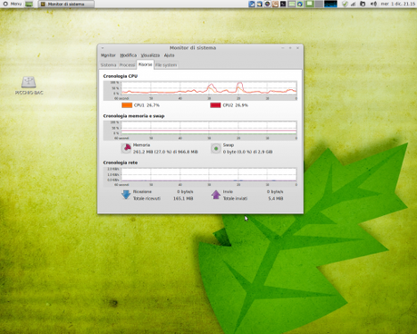Screen dimensions: 417x334
Task: Click the Cronologia rete heading
Action: (x=121, y=162)
